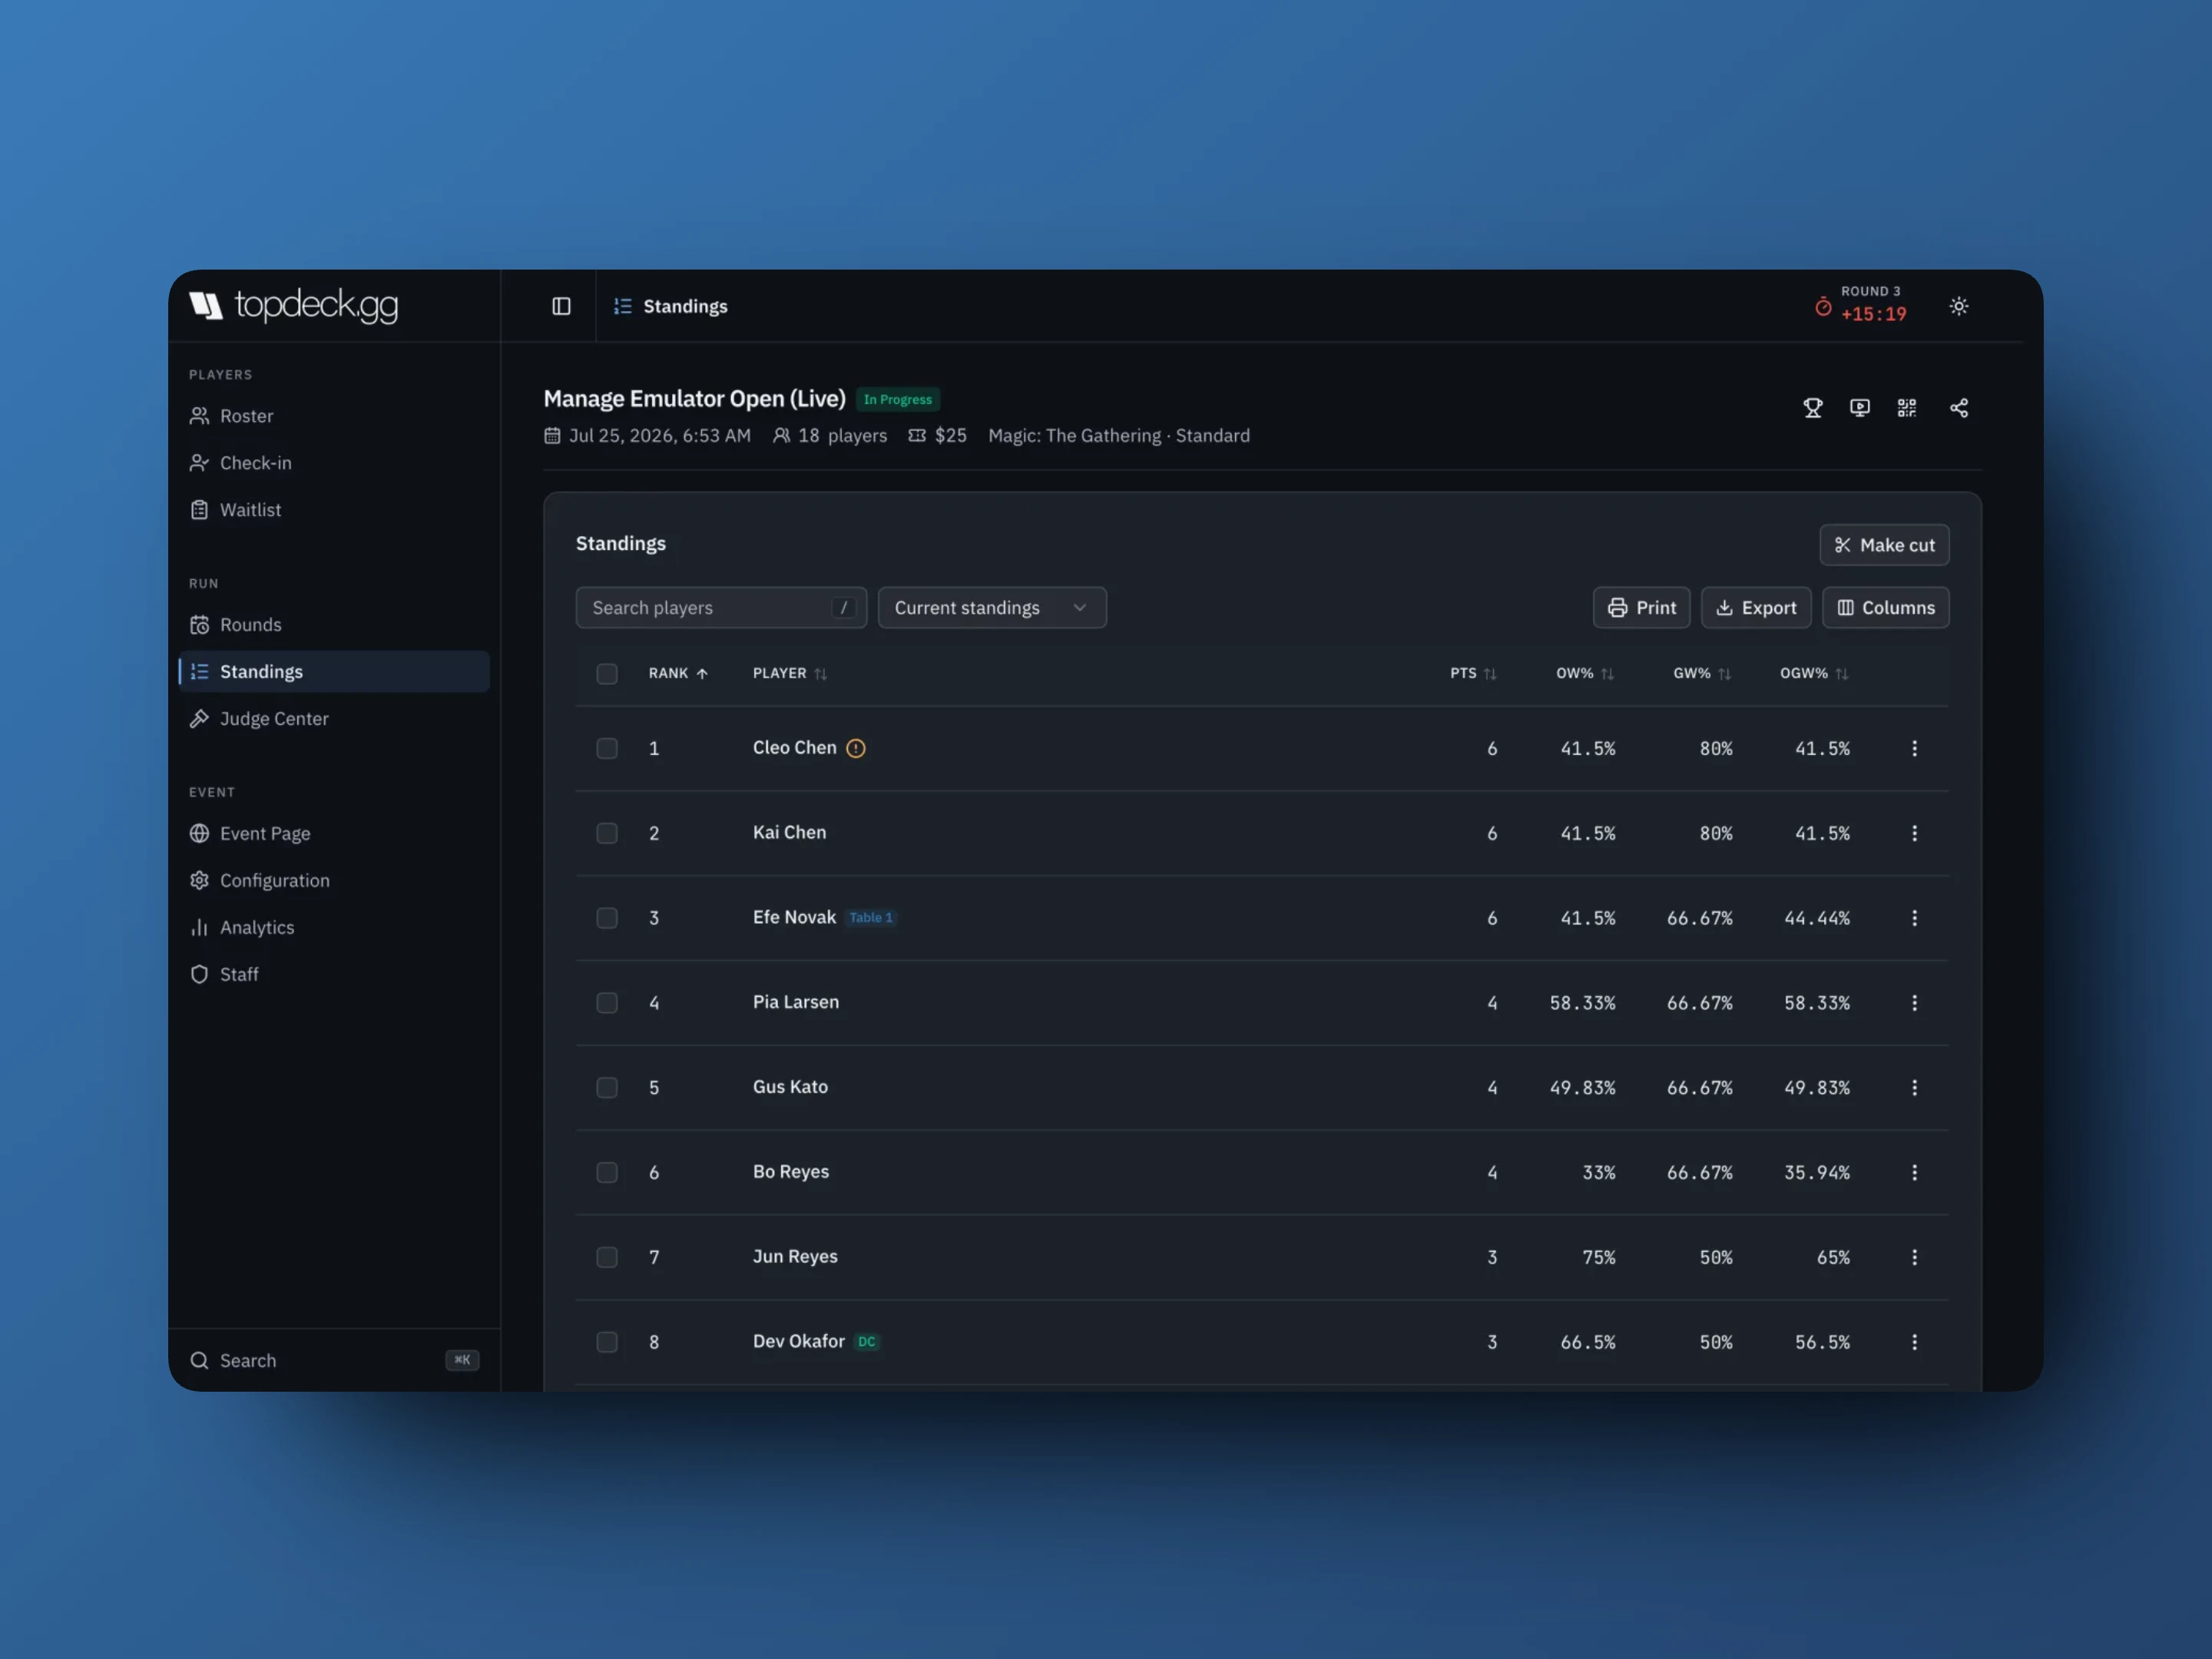Viewport: 2212px width, 1659px height.
Task: Open the Columns chooser
Action: coord(1885,608)
